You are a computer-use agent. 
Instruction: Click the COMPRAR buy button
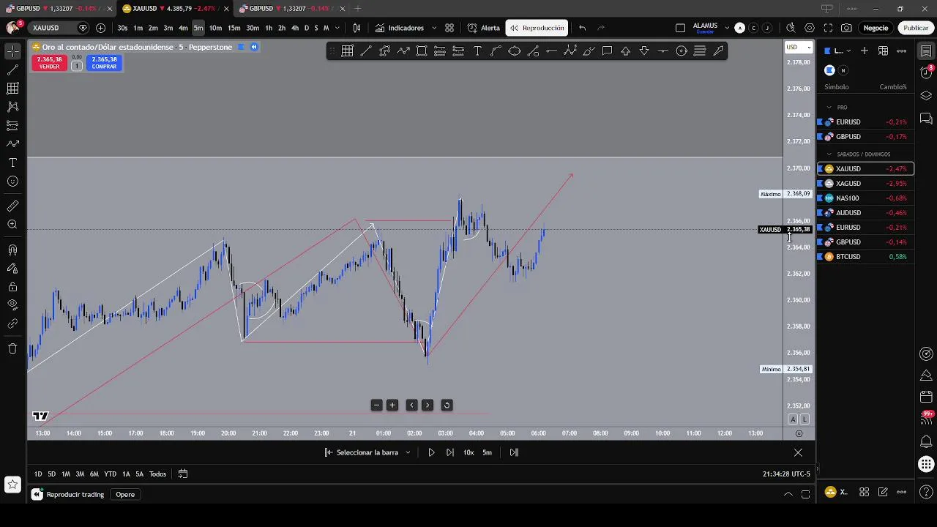[x=104, y=63]
